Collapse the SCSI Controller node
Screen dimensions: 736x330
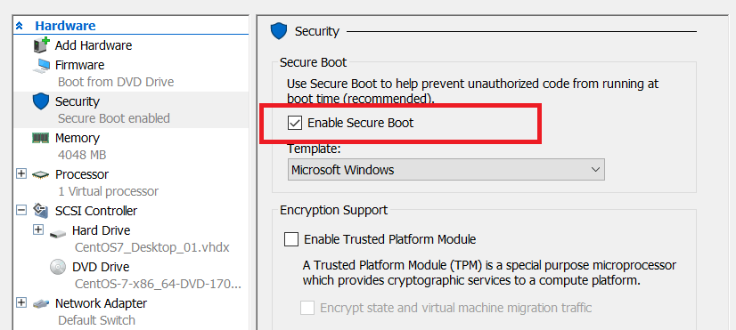coord(20,210)
